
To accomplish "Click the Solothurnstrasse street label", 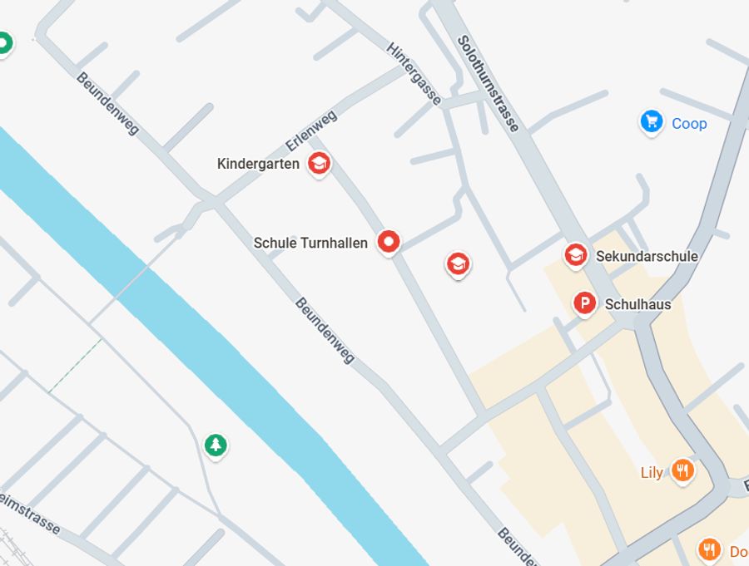I will 488,83.
